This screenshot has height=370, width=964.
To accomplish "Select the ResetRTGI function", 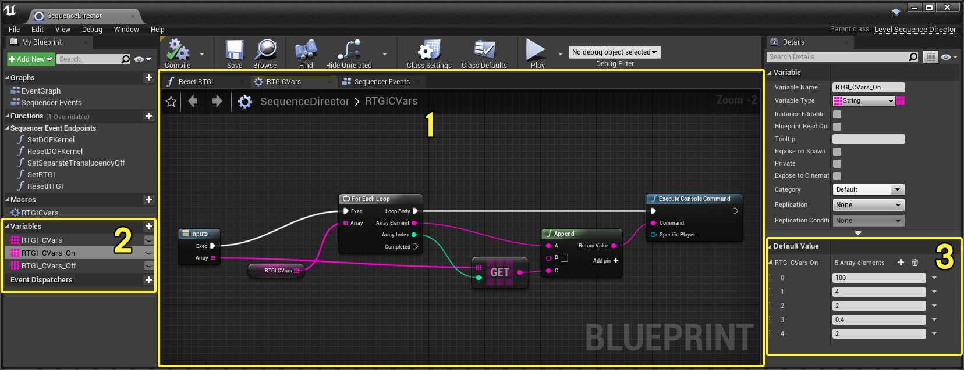I will pos(45,186).
